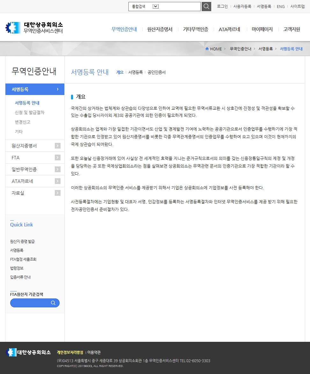The width and height of the screenshot is (310, 374).
Task: Click the footer 대한상공회의소 logo
Action: coord(28,352)
